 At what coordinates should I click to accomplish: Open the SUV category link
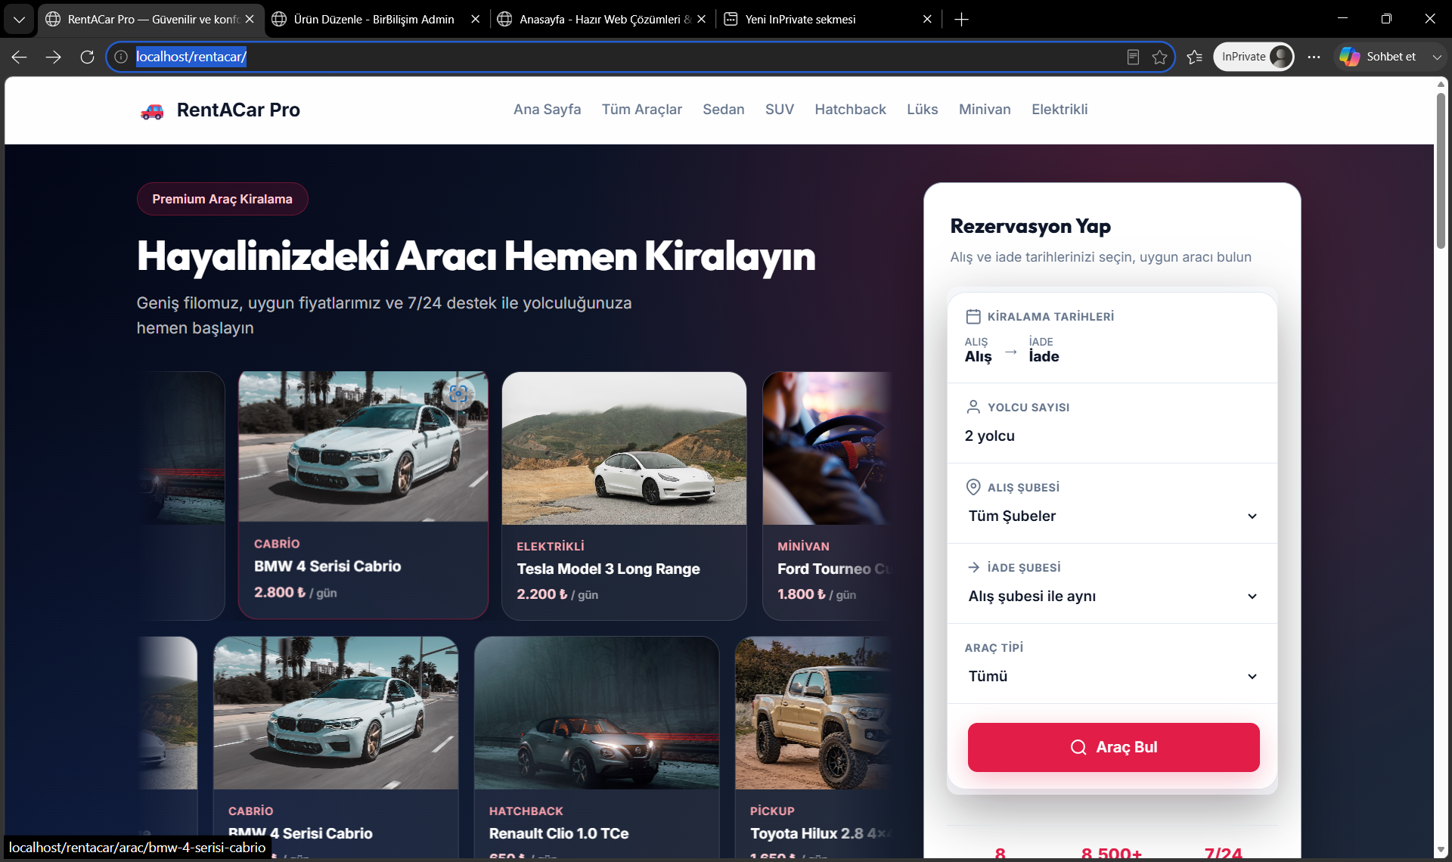pos(779,109)
